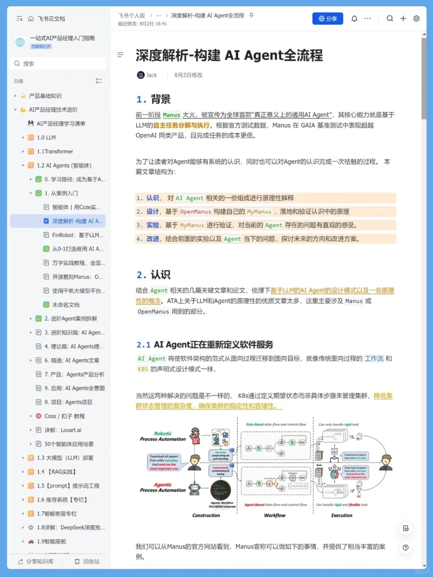Collapse the left sidebar panel
Viewport: 433px width, 577px height.
[19, 18]
